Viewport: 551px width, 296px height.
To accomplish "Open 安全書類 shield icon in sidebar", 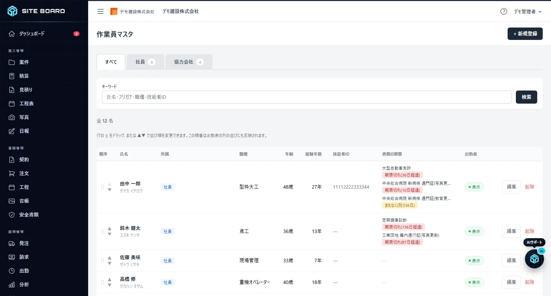I will 12,215.
